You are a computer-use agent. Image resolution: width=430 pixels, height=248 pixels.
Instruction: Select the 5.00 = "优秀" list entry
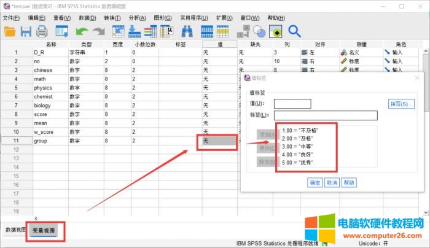[297, 162]
